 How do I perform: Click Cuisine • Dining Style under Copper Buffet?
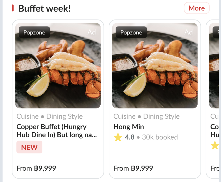(x=50, y=116)
